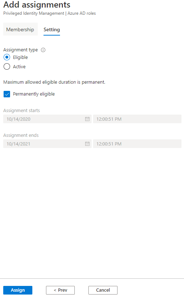184x301 pixels.
Task: Select the Eligible radio button
Action: [7, 57]
